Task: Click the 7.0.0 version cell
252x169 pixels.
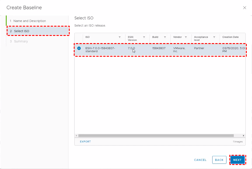Action: click(x=131, y=48)
